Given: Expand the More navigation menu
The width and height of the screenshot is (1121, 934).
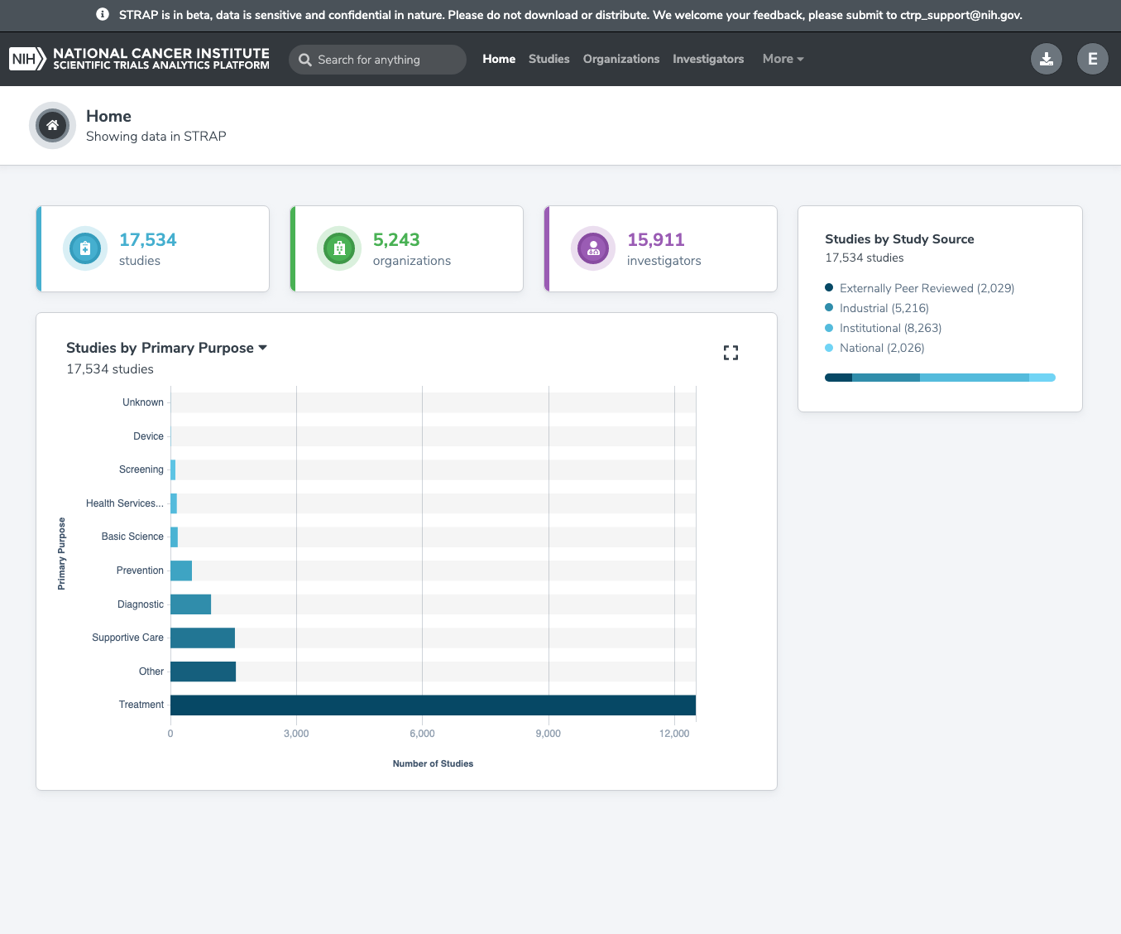Looking at the screenshot, I should (x=783, y=59).
